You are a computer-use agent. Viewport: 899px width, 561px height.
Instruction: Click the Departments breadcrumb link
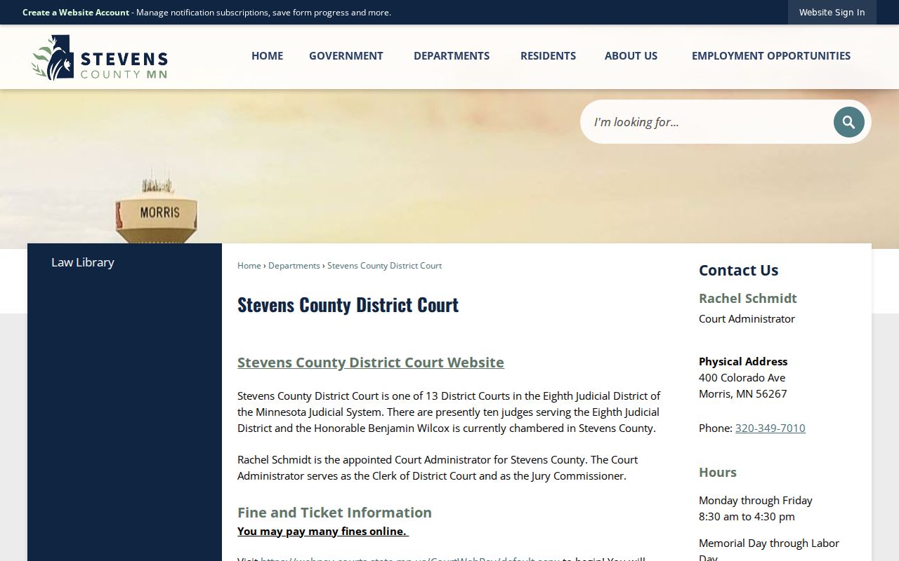[x=294, y=266]
